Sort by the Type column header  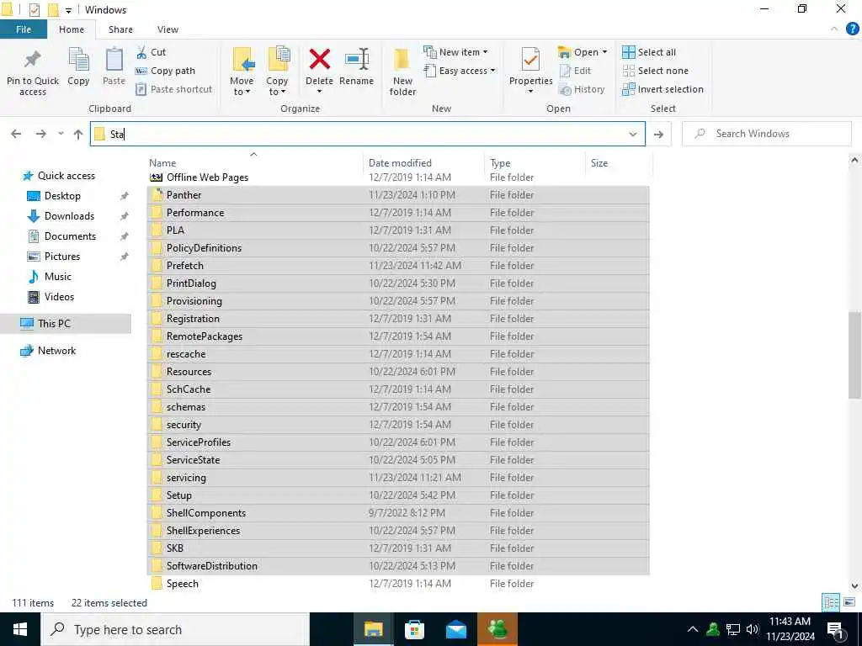(500, 163)
